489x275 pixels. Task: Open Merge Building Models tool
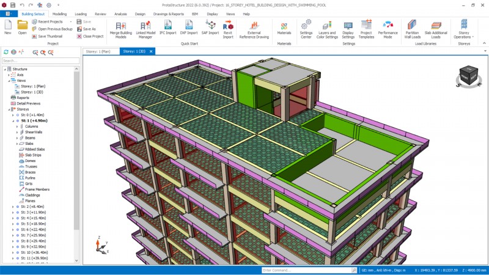tap(120, 29)
